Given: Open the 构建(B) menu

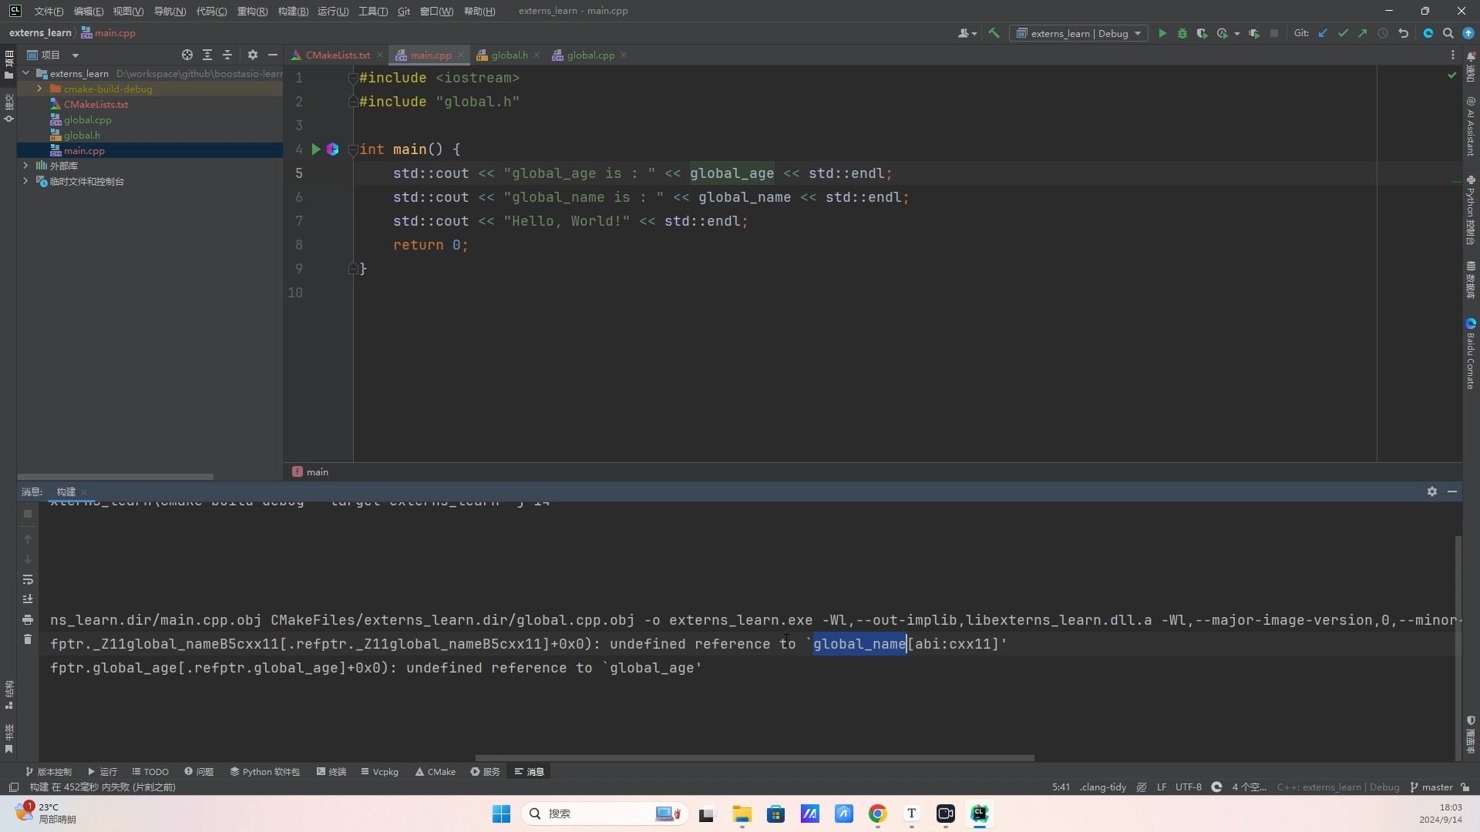Looking at the screenshot, I should click(x=292, y=11).
